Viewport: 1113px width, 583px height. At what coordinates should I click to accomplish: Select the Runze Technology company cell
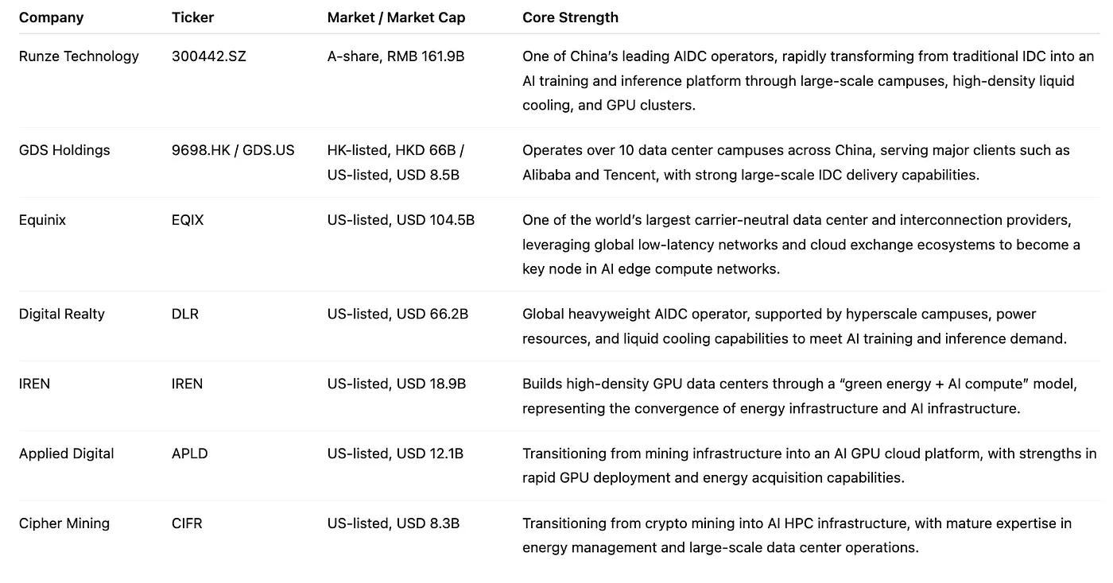[79, 56]
